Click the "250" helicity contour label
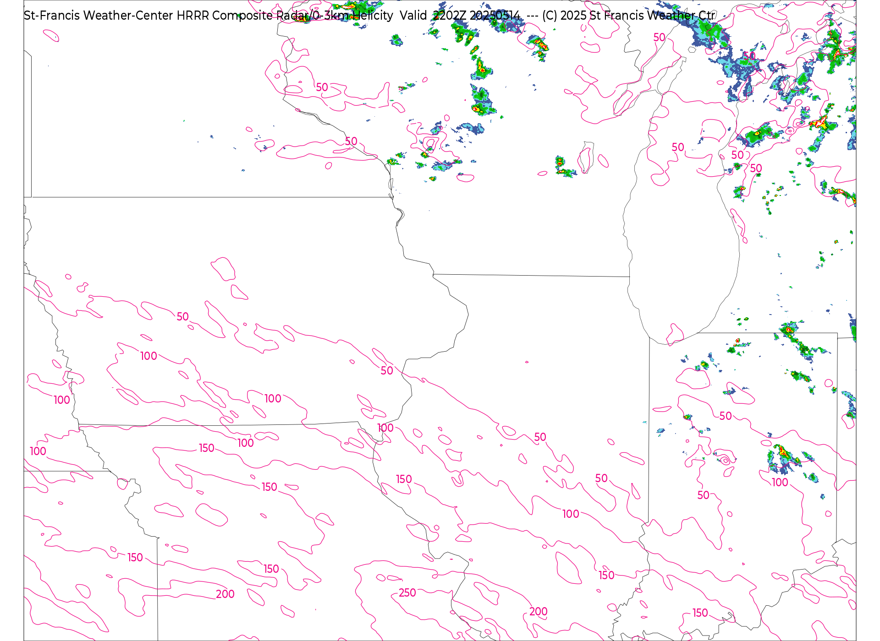 coord(407,593)
